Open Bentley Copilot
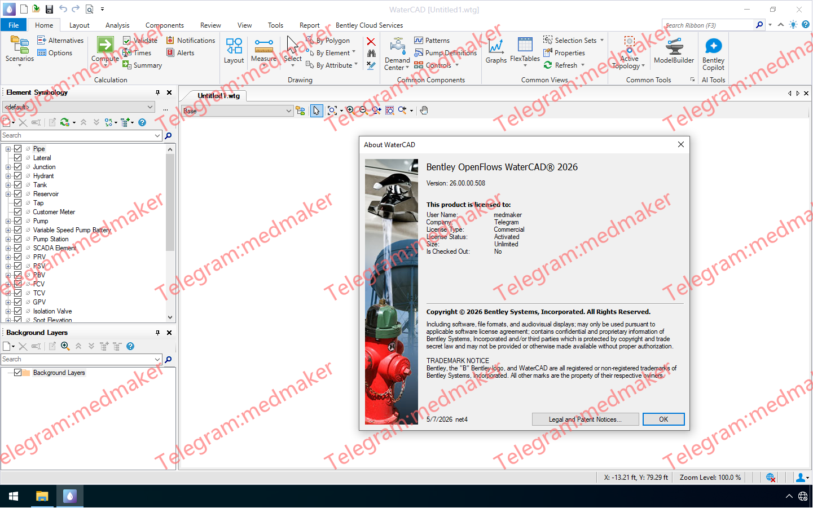813x508 pixels. coord(713,54)
